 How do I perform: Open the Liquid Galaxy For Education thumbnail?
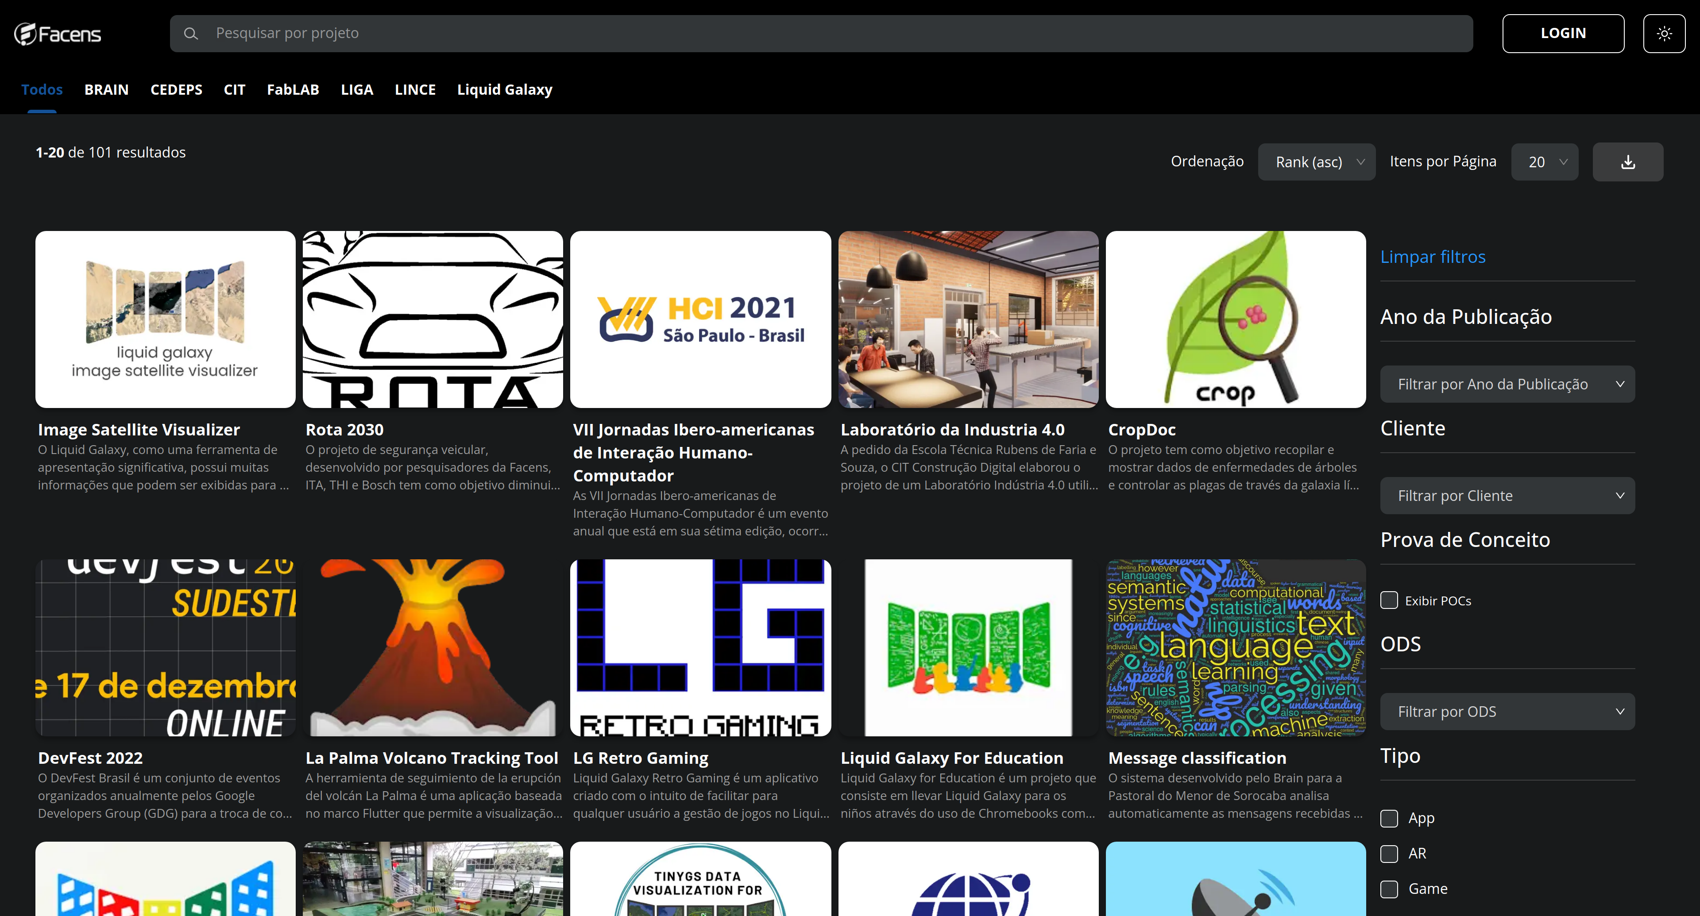(x=968, y=647)
